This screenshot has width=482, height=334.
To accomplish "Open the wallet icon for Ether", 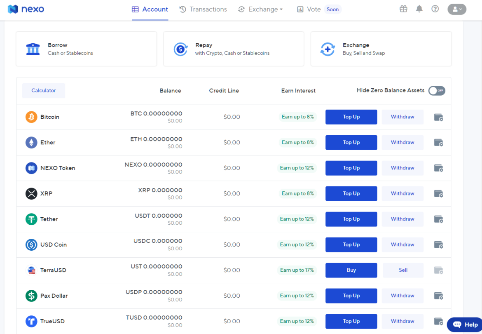I will pos(438,142).
